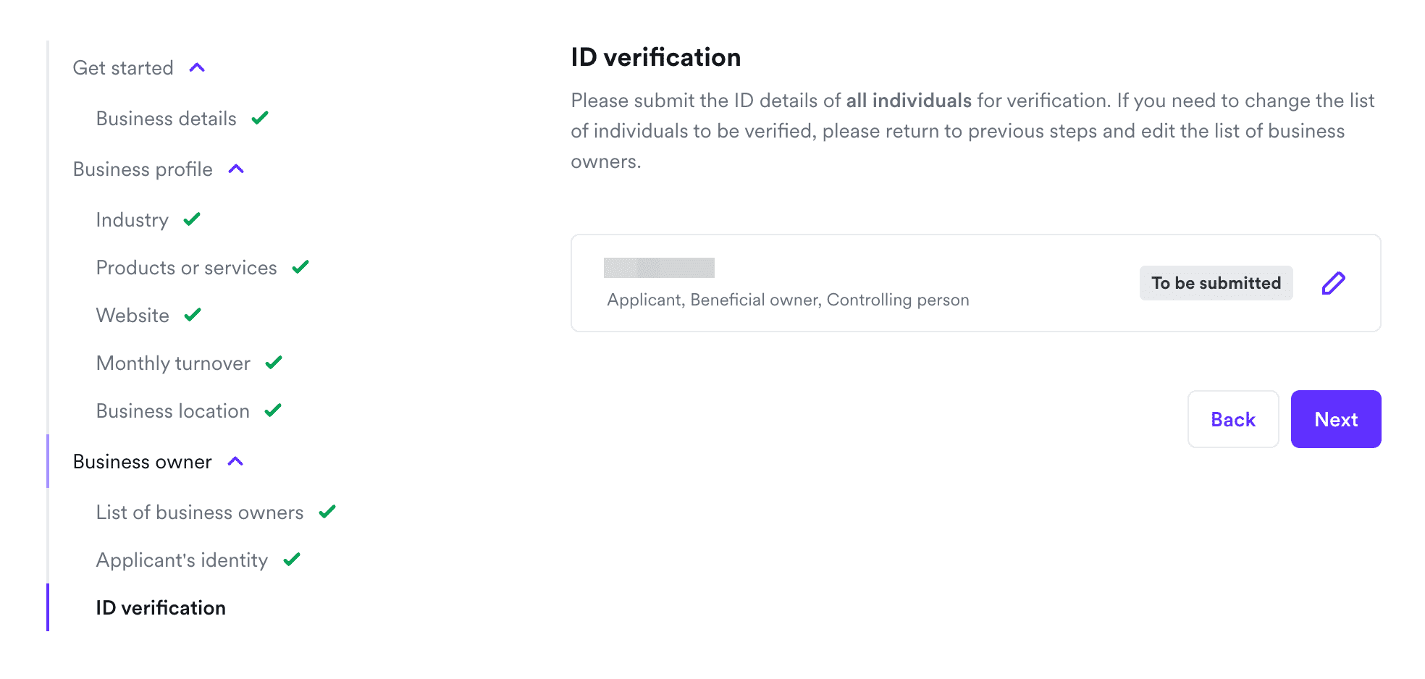Click the green checkmark beside Business details
The width and height of the screenshot is (1425, 679).
[260, 118]
